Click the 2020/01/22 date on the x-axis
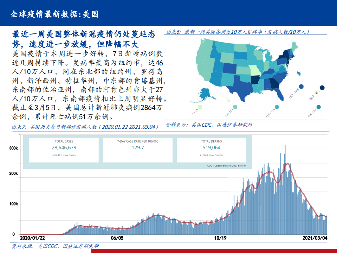The height and width of the screenshot is (253, 337). pyautogui.click(x=32, y=238)
